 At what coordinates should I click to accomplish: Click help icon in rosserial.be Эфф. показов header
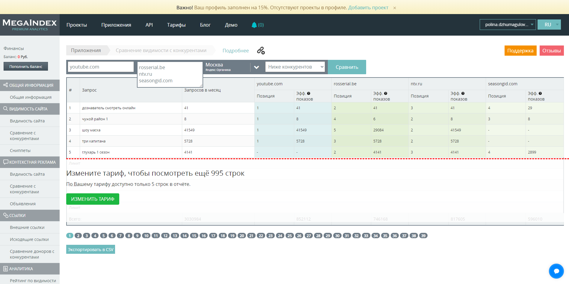pos(386,93)
